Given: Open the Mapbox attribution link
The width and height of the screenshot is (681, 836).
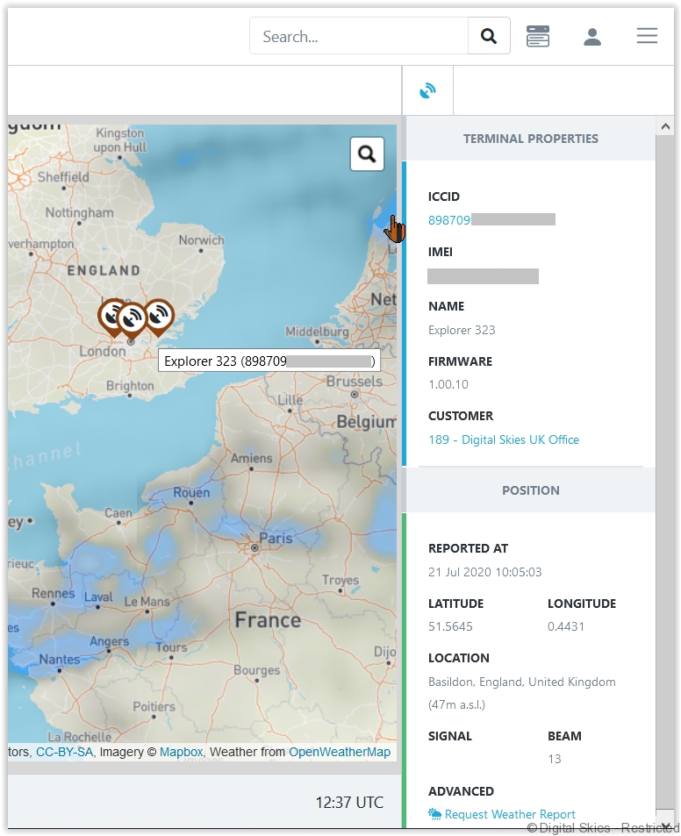Looking at the screenshot, I should click(181, 752).
